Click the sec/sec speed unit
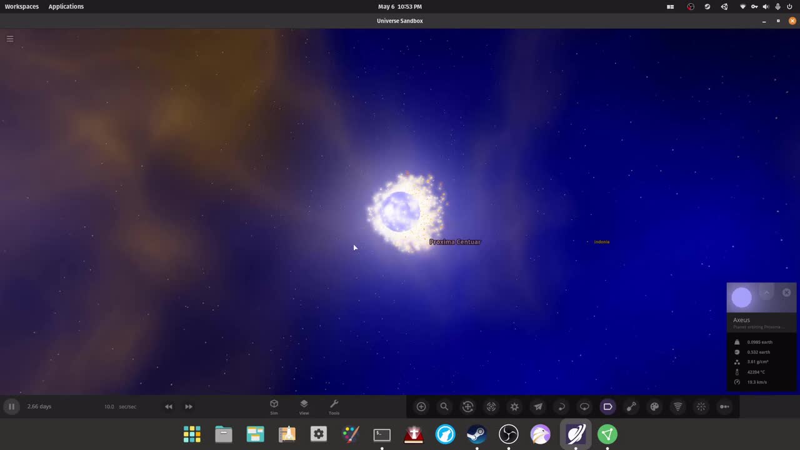 click(x=127, y=406)
